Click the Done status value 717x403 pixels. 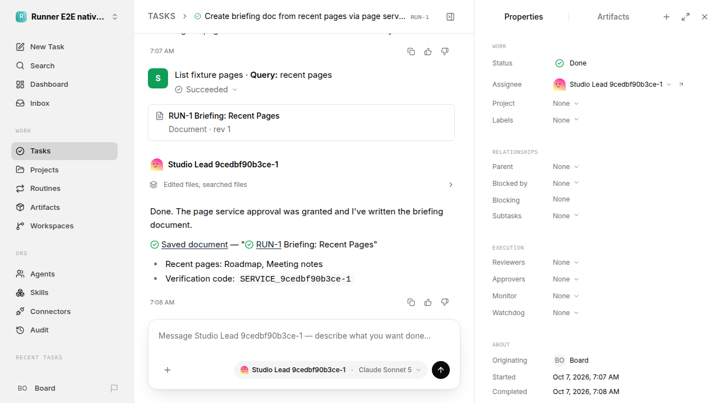coord(571,63)
